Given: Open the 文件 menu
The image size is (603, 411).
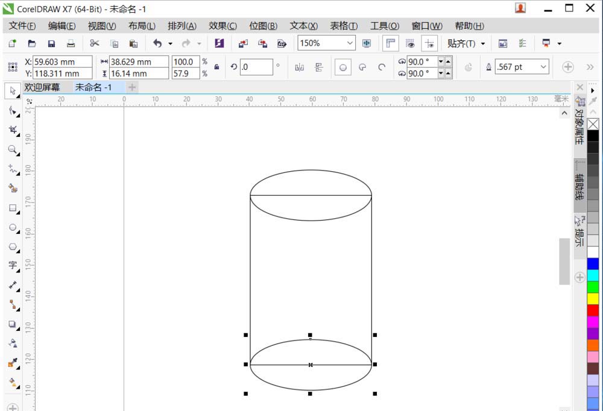Looking at the screenshot, I should click(x=22, y=25).
